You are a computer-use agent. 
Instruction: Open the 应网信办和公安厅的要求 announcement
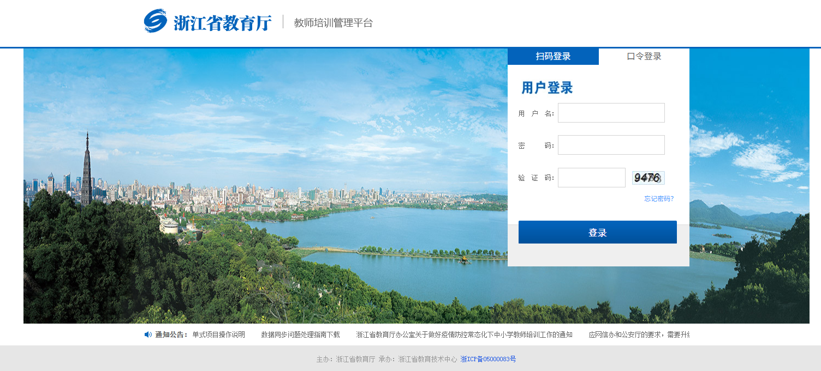tap(639, 334)
